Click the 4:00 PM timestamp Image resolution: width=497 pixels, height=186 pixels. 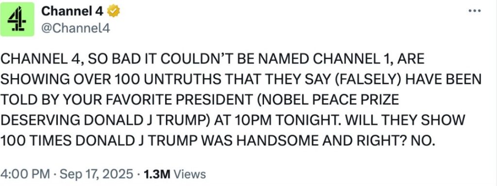point(25,174)
